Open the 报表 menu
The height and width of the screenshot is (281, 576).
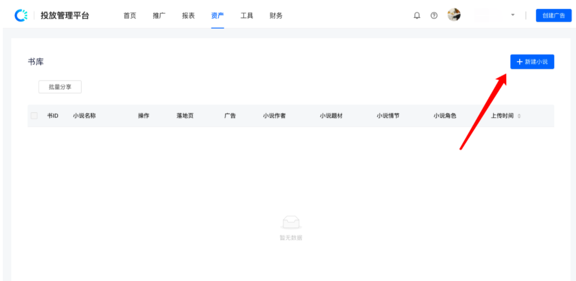coord(188,16)
